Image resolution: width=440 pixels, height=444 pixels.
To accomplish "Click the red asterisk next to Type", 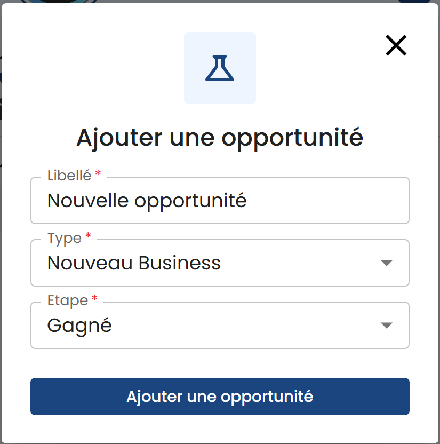I will [89, 236].
